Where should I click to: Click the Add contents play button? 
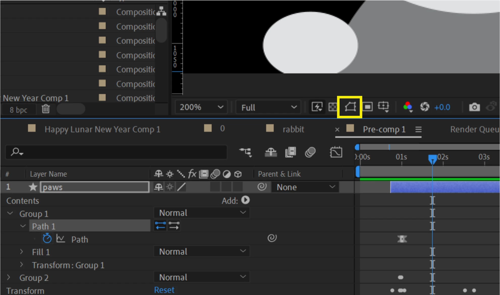245,200
